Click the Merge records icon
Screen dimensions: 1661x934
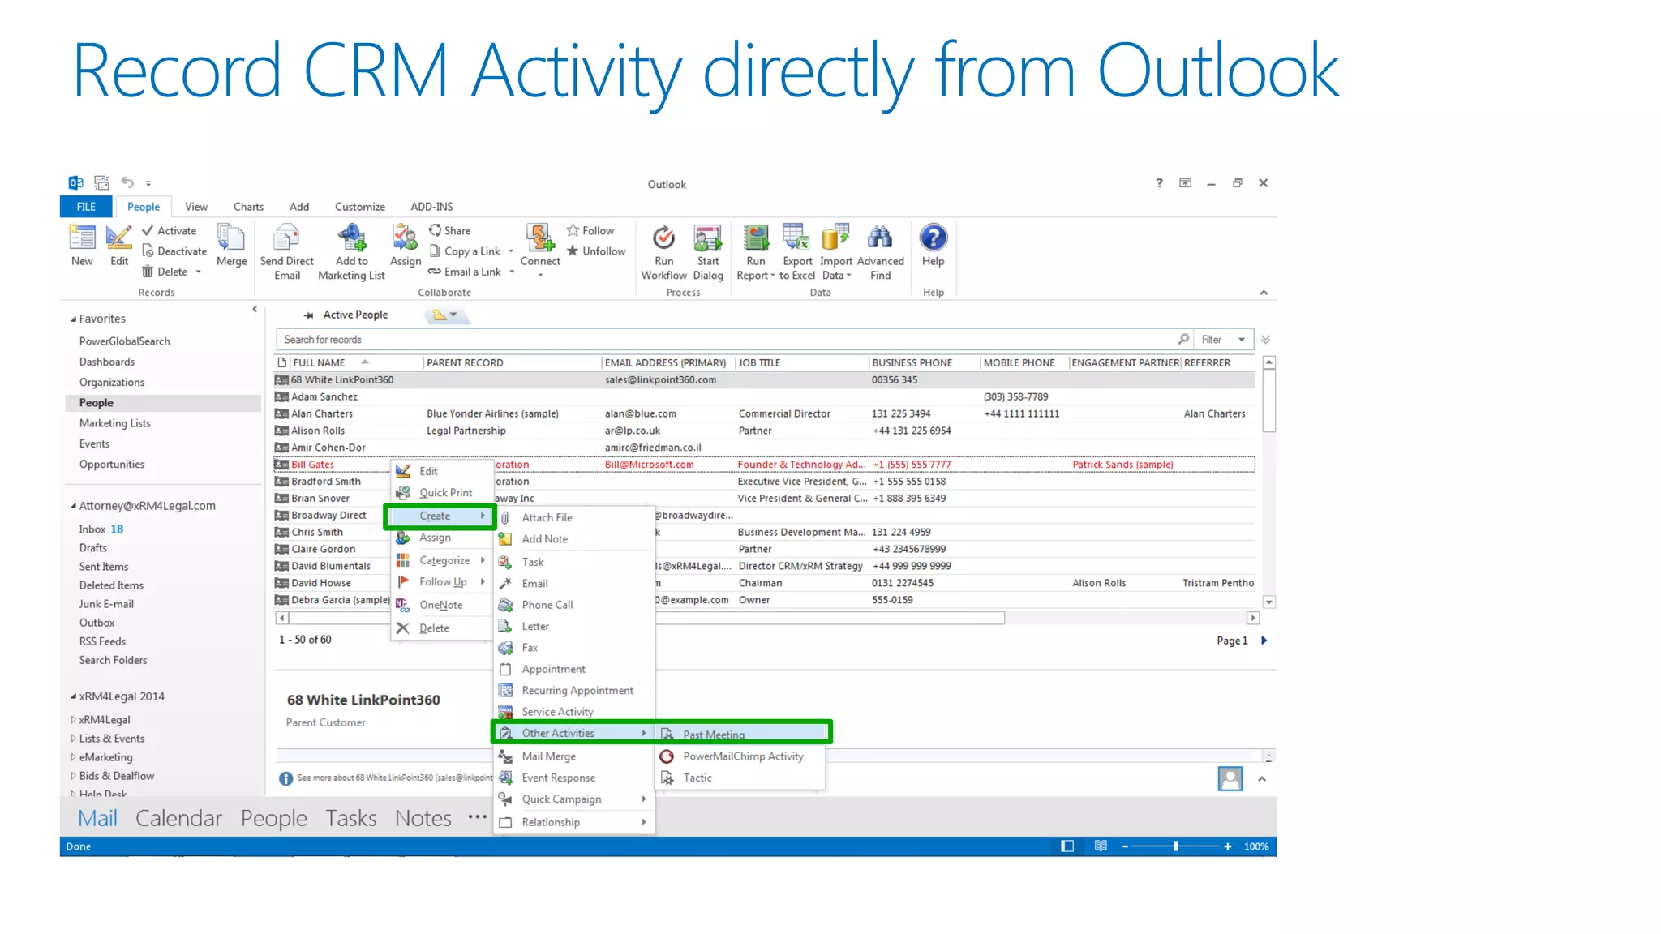point(231,238)
